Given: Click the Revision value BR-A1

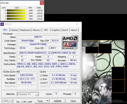Looking at the screenshot, I should pyautogui.click(x=73, y=60).
